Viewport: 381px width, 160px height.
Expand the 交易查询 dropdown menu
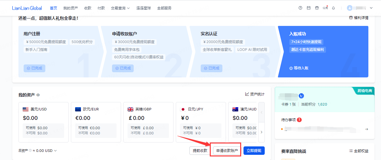click(120, 8)
